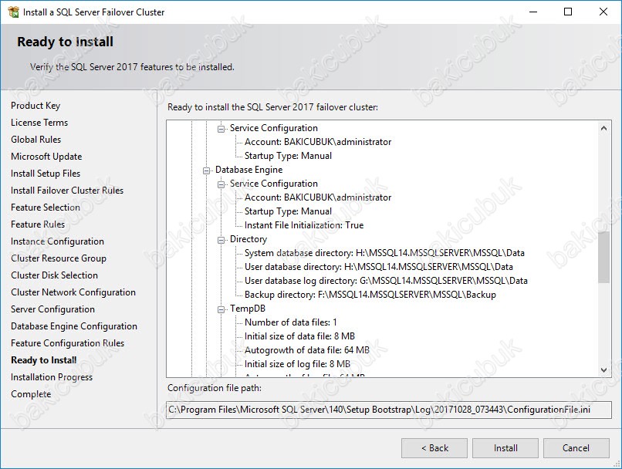The height and width of the screenshot is (469, 622).
Task: Select the Install Failover Cluster Rules step
Action: click(67, 191)
